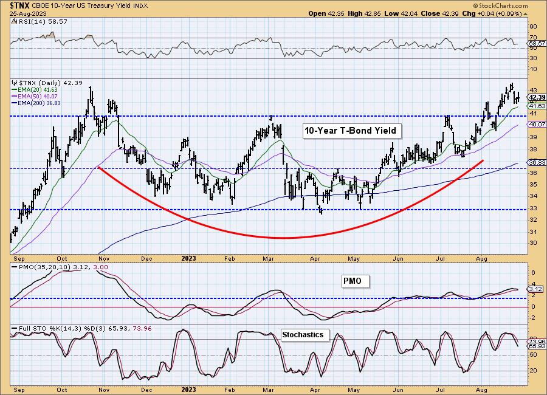Click the 'EMA(20) 41.63' legend text
The width and height of the screenshot is (547, 395).
coord(37,90)
